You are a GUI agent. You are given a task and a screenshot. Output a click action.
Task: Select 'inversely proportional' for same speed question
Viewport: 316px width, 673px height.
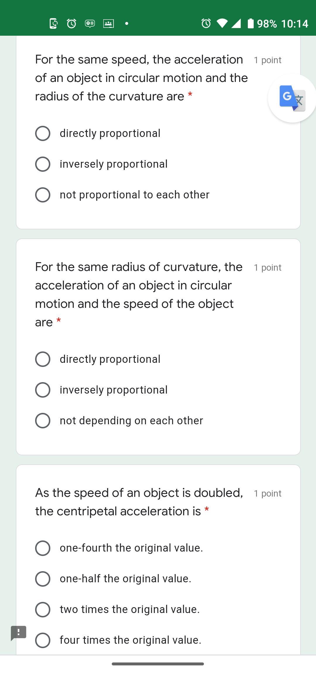[43, 164]
